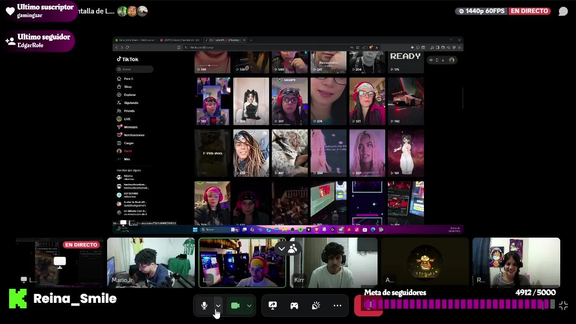The height and width of the screenshot is (324, 576).
Task: Click the TikTok logo
Action: (x=128, y=59)
